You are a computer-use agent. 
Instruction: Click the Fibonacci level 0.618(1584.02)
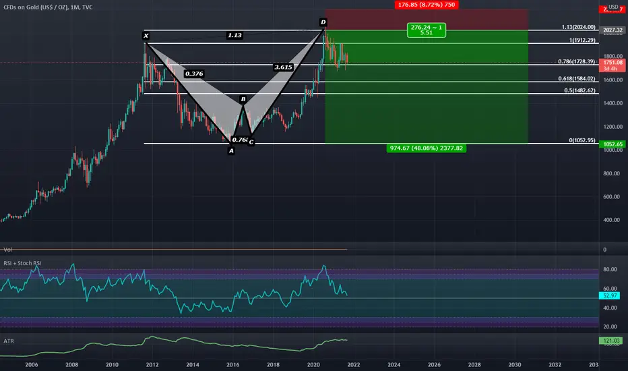click(576, 79)
